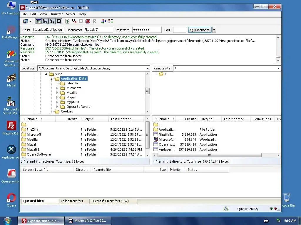
Task: Click the Host input field
Action: 48,30
